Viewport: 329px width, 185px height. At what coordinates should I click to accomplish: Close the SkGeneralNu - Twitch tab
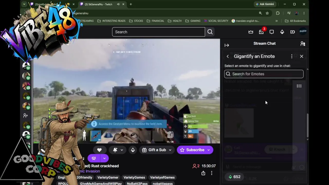point(123,4)
